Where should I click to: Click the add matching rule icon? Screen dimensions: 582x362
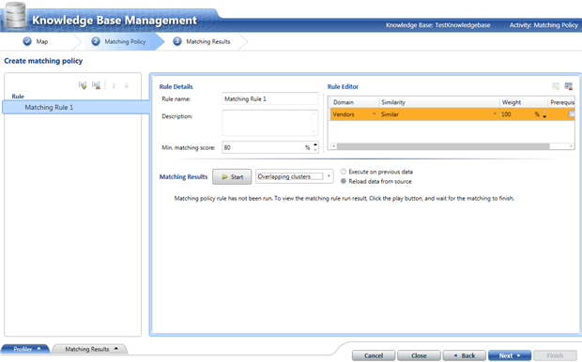[83, 85]
